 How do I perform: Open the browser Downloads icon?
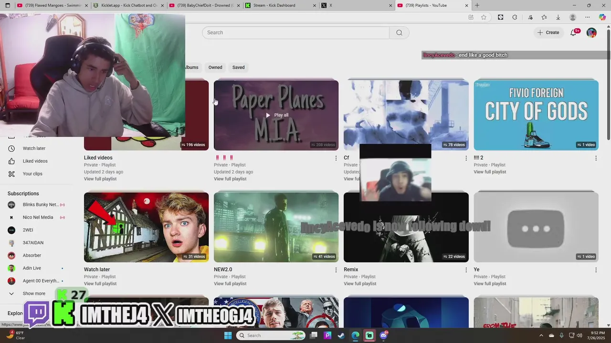[558, 17]
